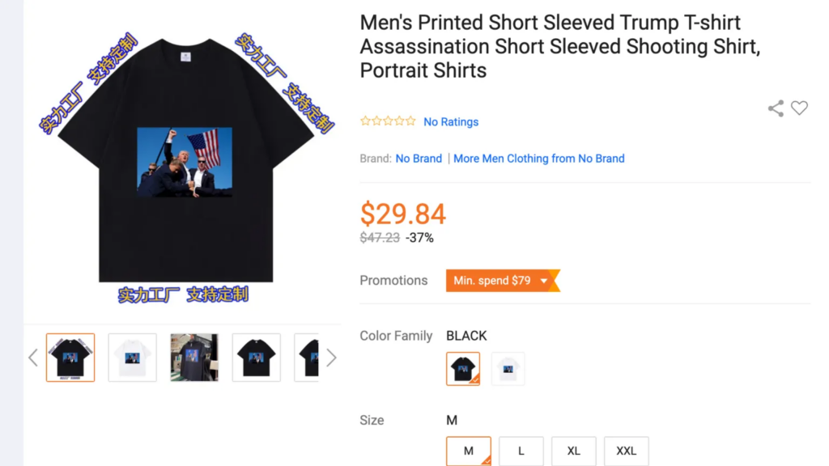The image size is (829, 466).
Task: Expand the Min. spend $79 promotion dropdown
Action: [544, 281]
